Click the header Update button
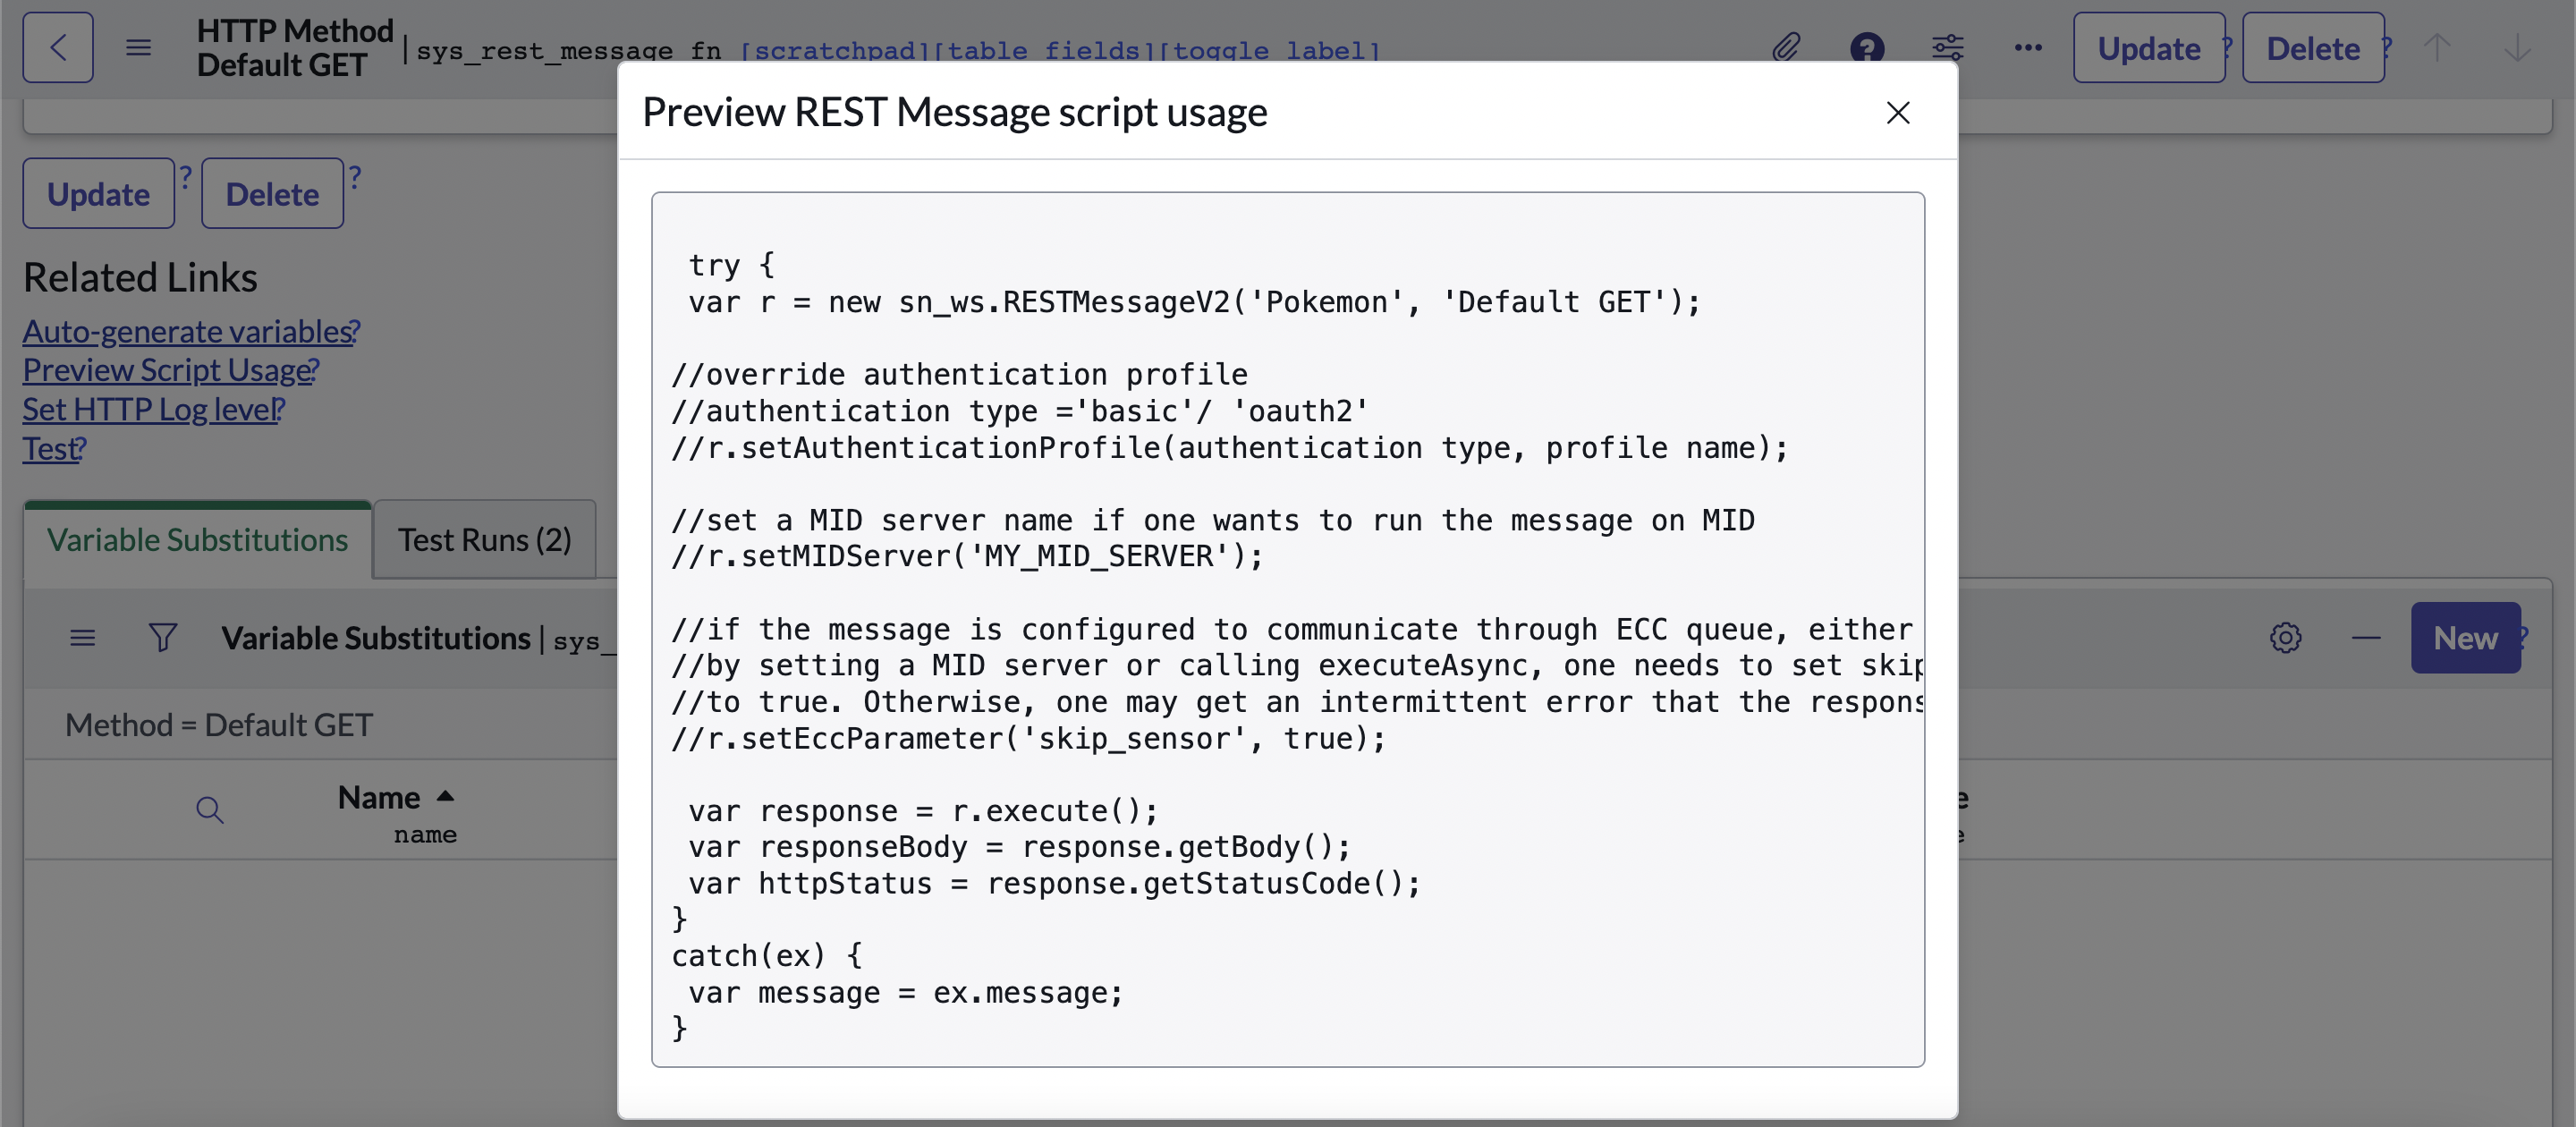This screenshot has height=1127, width=2576. click(2148, 47)
